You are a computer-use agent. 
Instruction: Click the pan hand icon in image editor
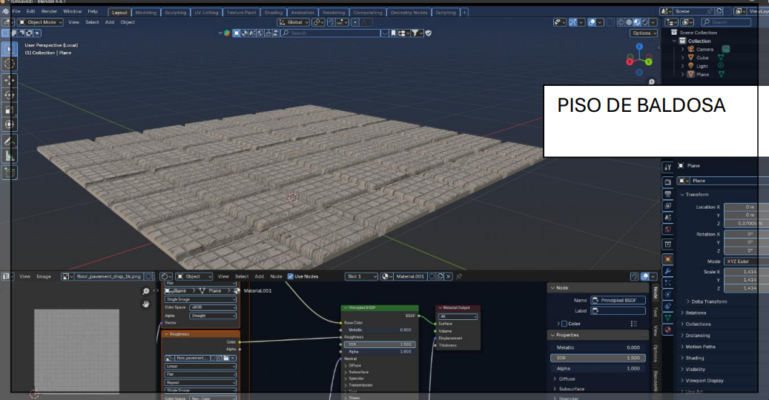[x=145, y=304]
